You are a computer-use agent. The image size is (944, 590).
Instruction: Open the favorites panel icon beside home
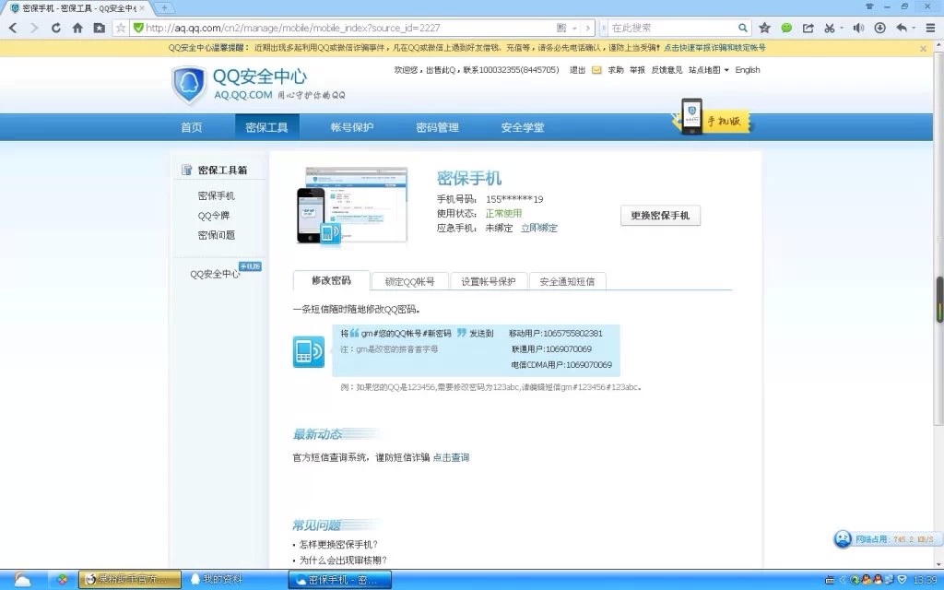[x=100, y=28]
